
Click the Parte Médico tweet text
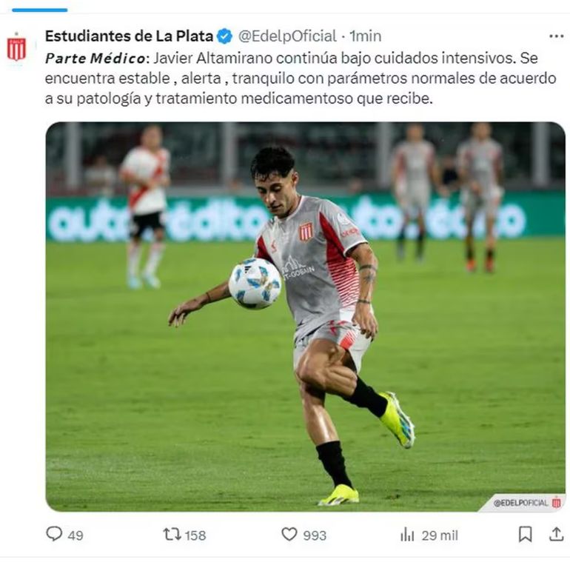(301, 78)
